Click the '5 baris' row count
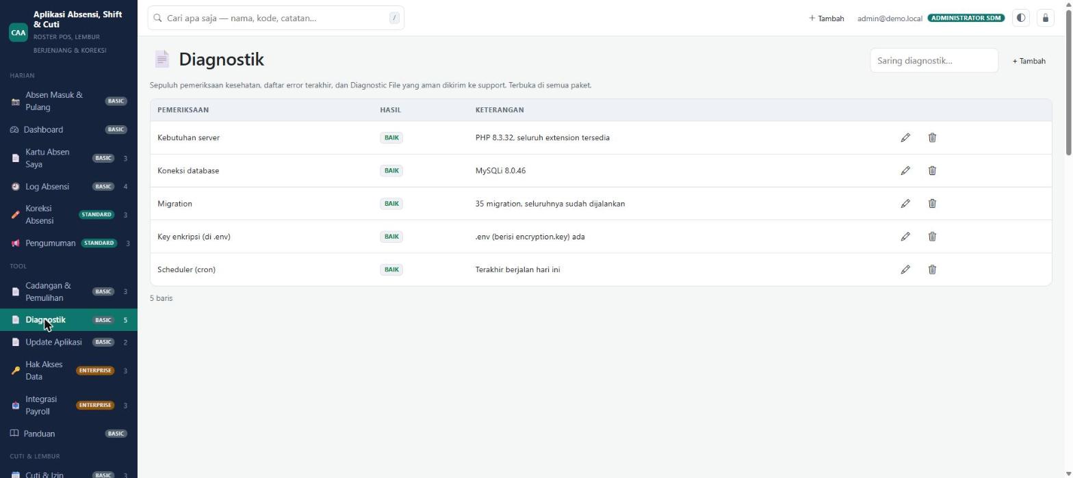The image size is (1073, 478). click(161, 298)
